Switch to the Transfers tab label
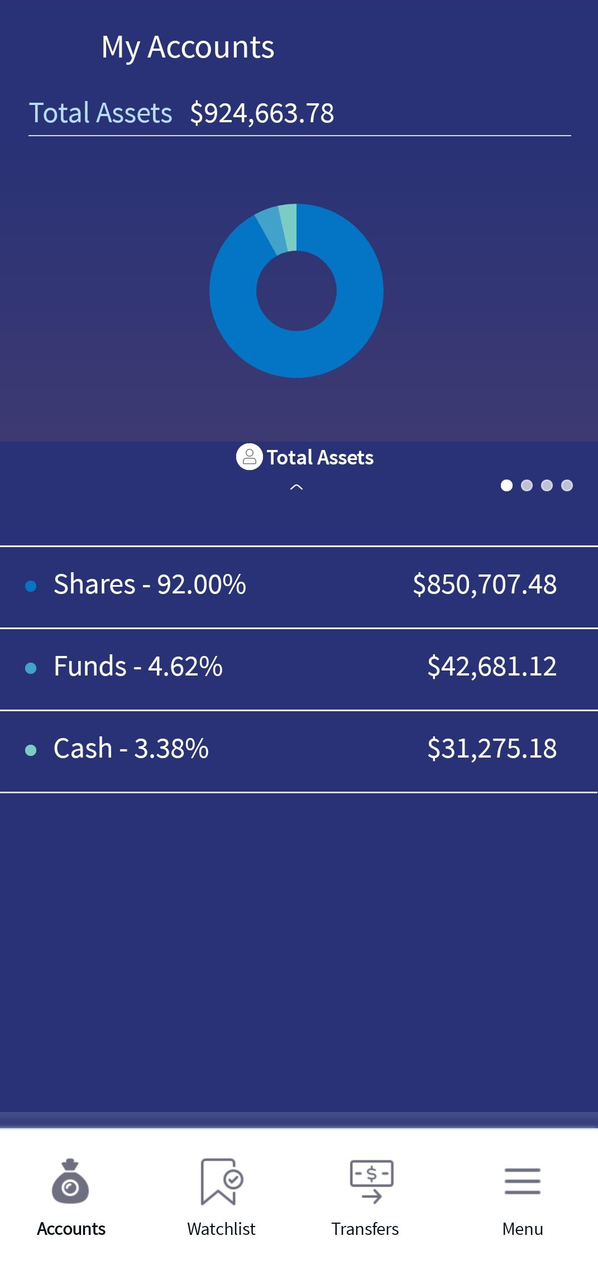The width and height of the screenshot is (598, 1279). 365,1229
